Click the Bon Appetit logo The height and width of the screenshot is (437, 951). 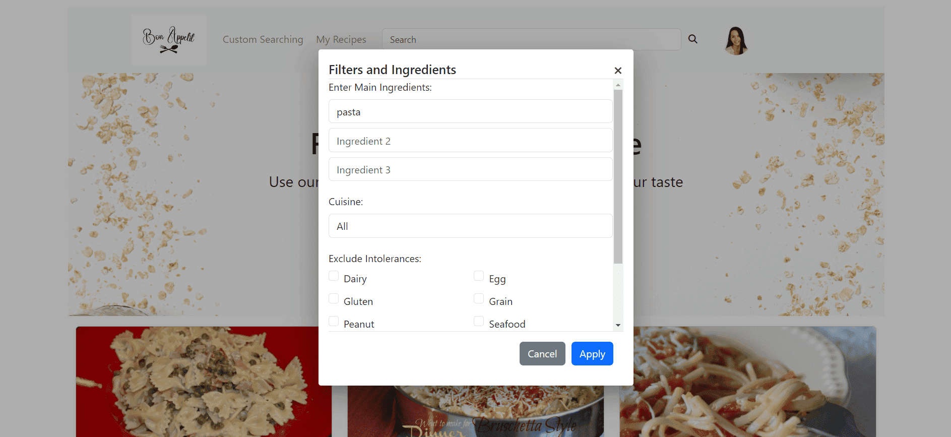click(168, 39)
